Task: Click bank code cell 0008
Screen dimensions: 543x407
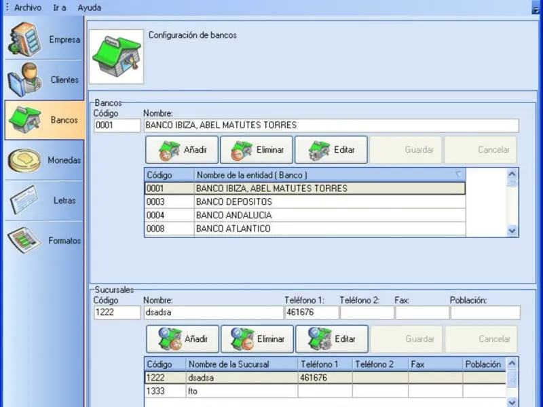Action: [169, 229]
